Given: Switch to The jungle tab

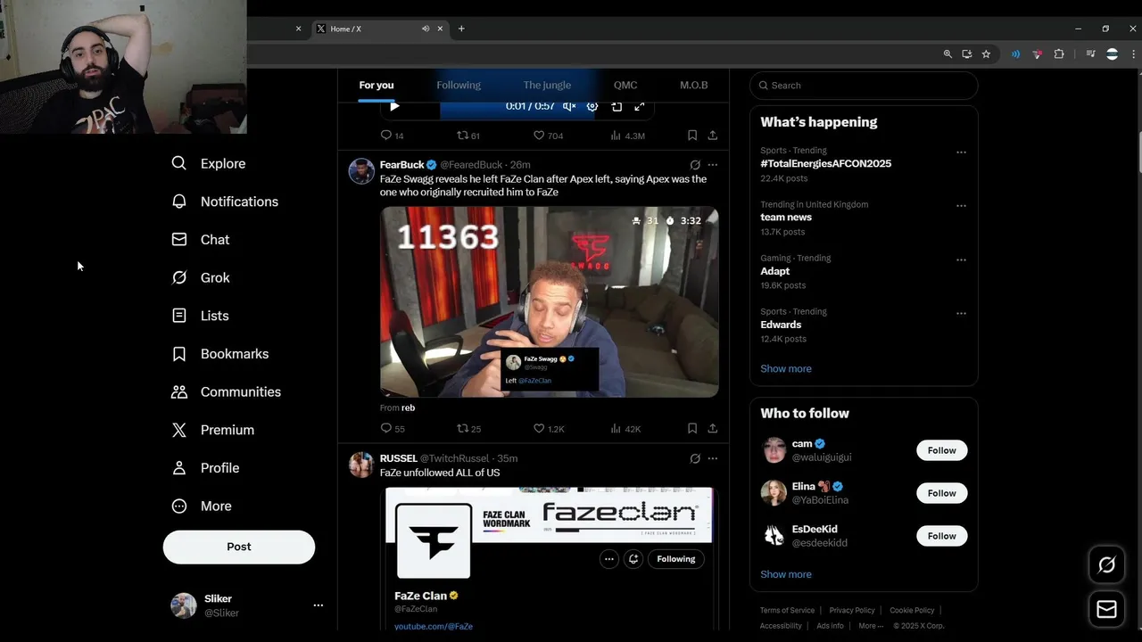Looking at the screenshot, I should point(547,85).
